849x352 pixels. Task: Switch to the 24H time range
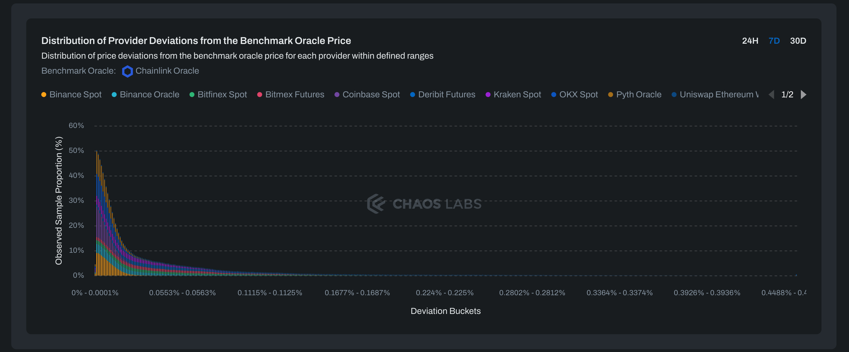pyautogui.click(x=750, y=41)
